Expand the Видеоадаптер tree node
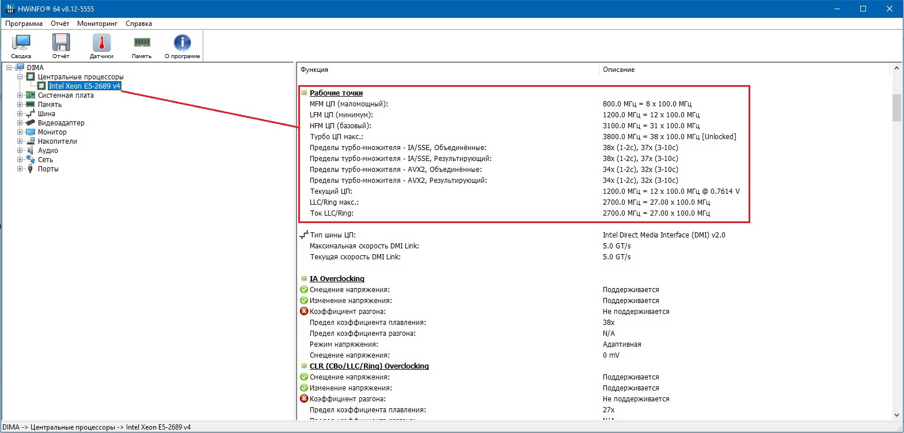904x433 pixels. pyautogui.click(x=20, y=122)
